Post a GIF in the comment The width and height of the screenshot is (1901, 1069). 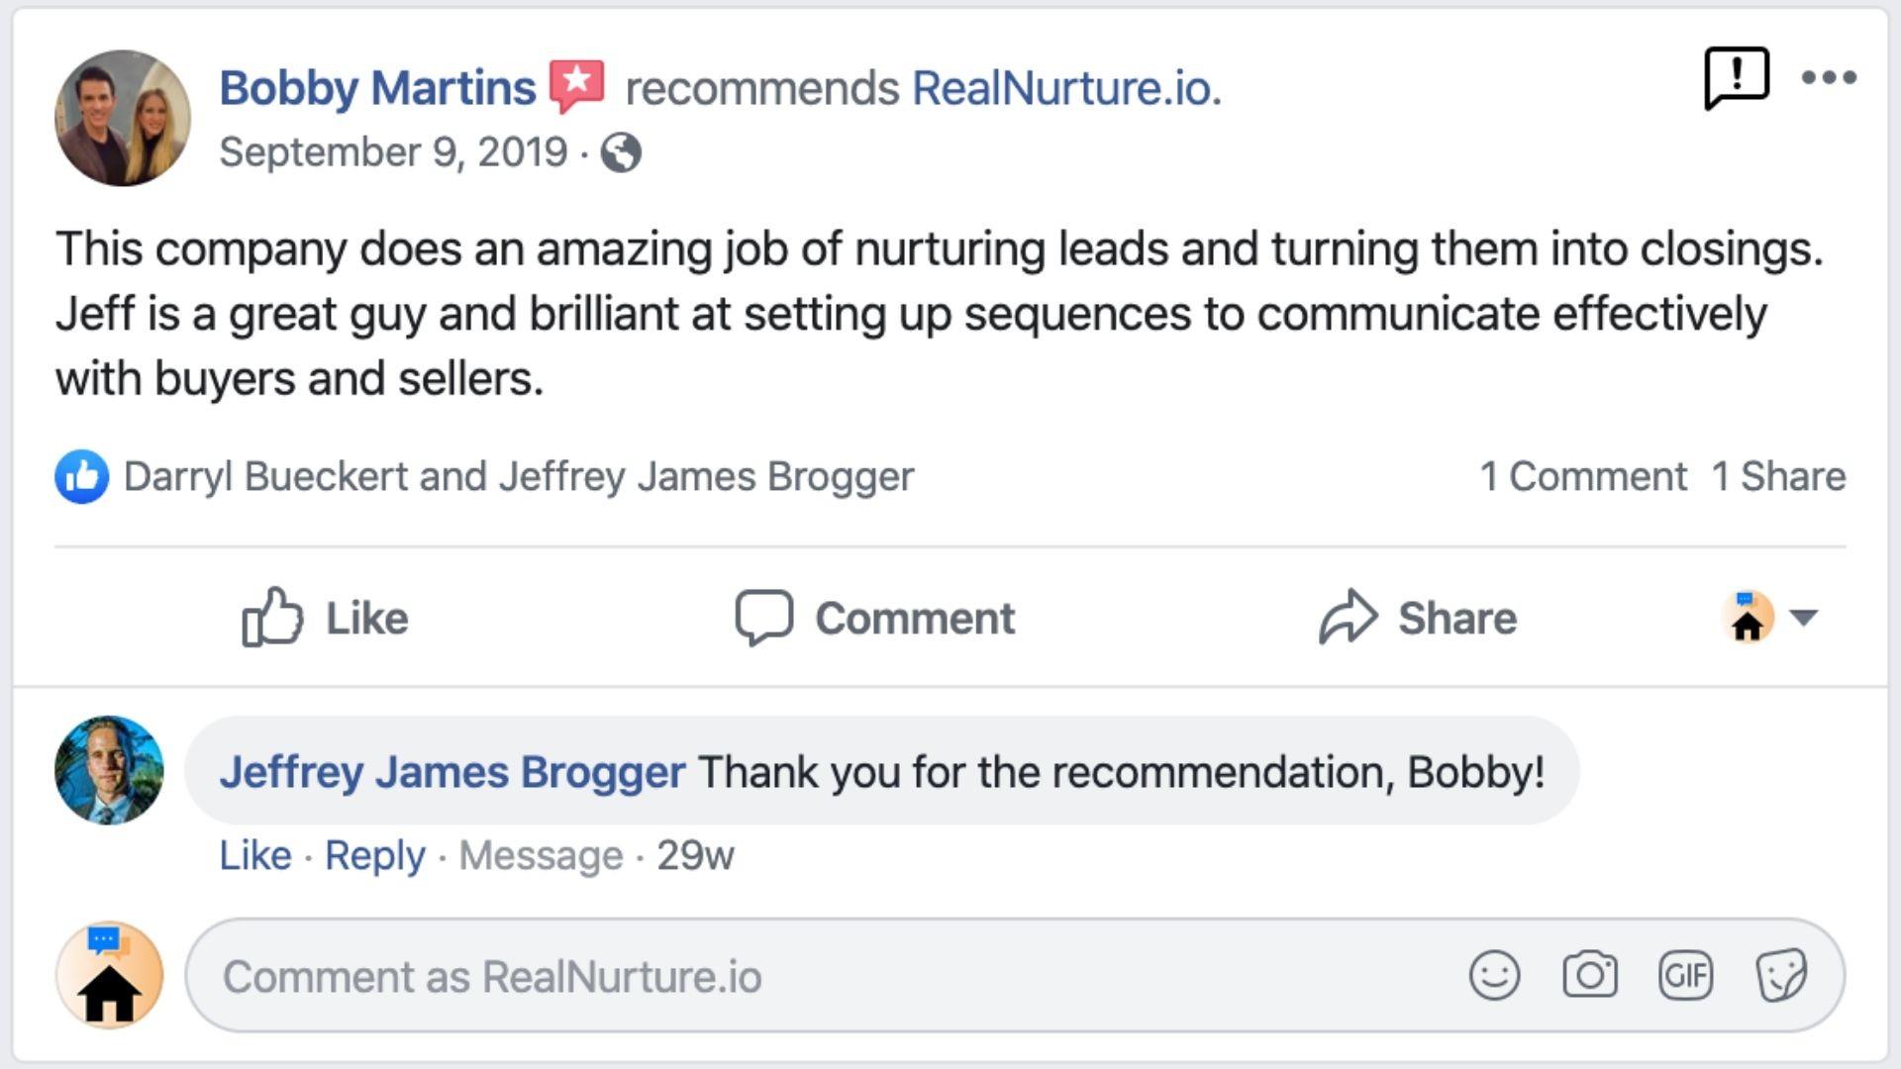click(1685, 976)
